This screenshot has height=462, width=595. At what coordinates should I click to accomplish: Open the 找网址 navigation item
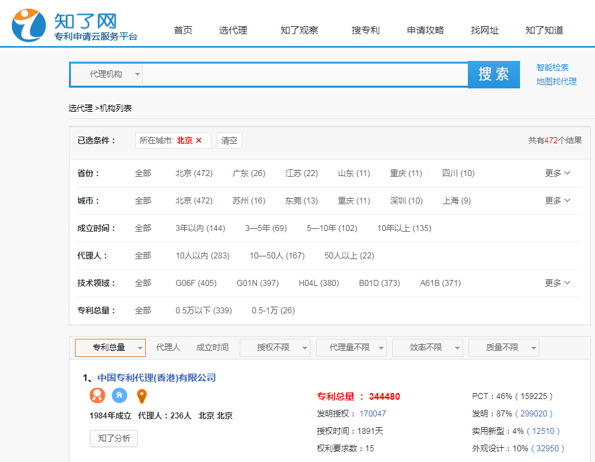(485, 30)
